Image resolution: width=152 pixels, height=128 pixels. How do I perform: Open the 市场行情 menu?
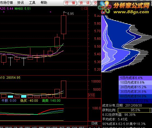click(x=7, y=3)
